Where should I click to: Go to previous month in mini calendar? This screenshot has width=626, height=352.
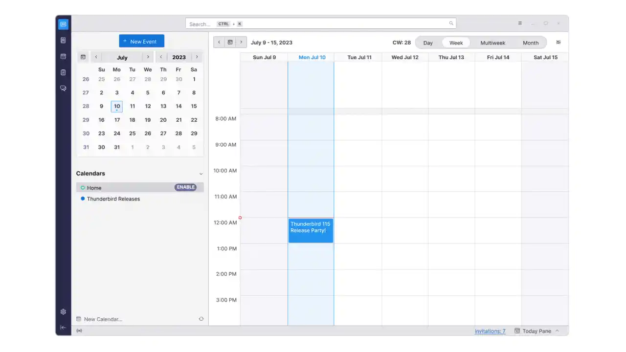click(x=96, y=57)
